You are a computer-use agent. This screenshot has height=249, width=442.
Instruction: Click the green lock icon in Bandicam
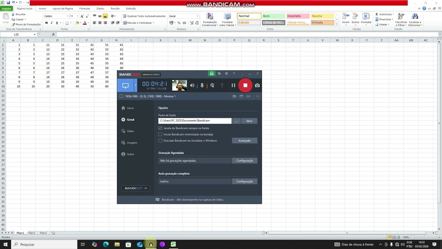pos(211,74)
